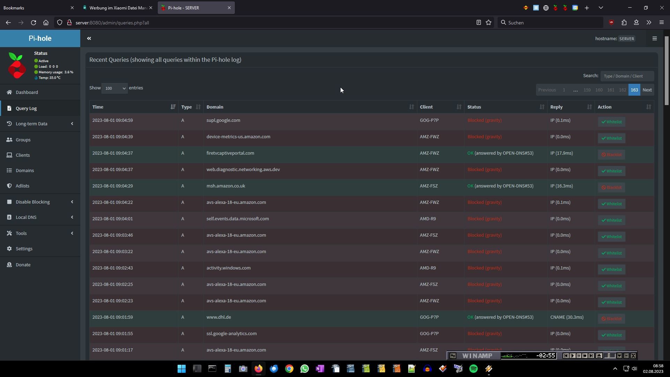Sort table by Domain column

click(x=310, y=107)
